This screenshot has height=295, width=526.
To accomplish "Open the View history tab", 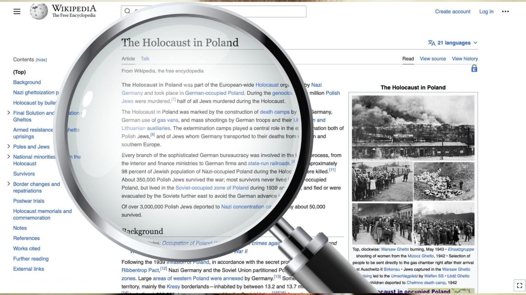I will (465, 59).
